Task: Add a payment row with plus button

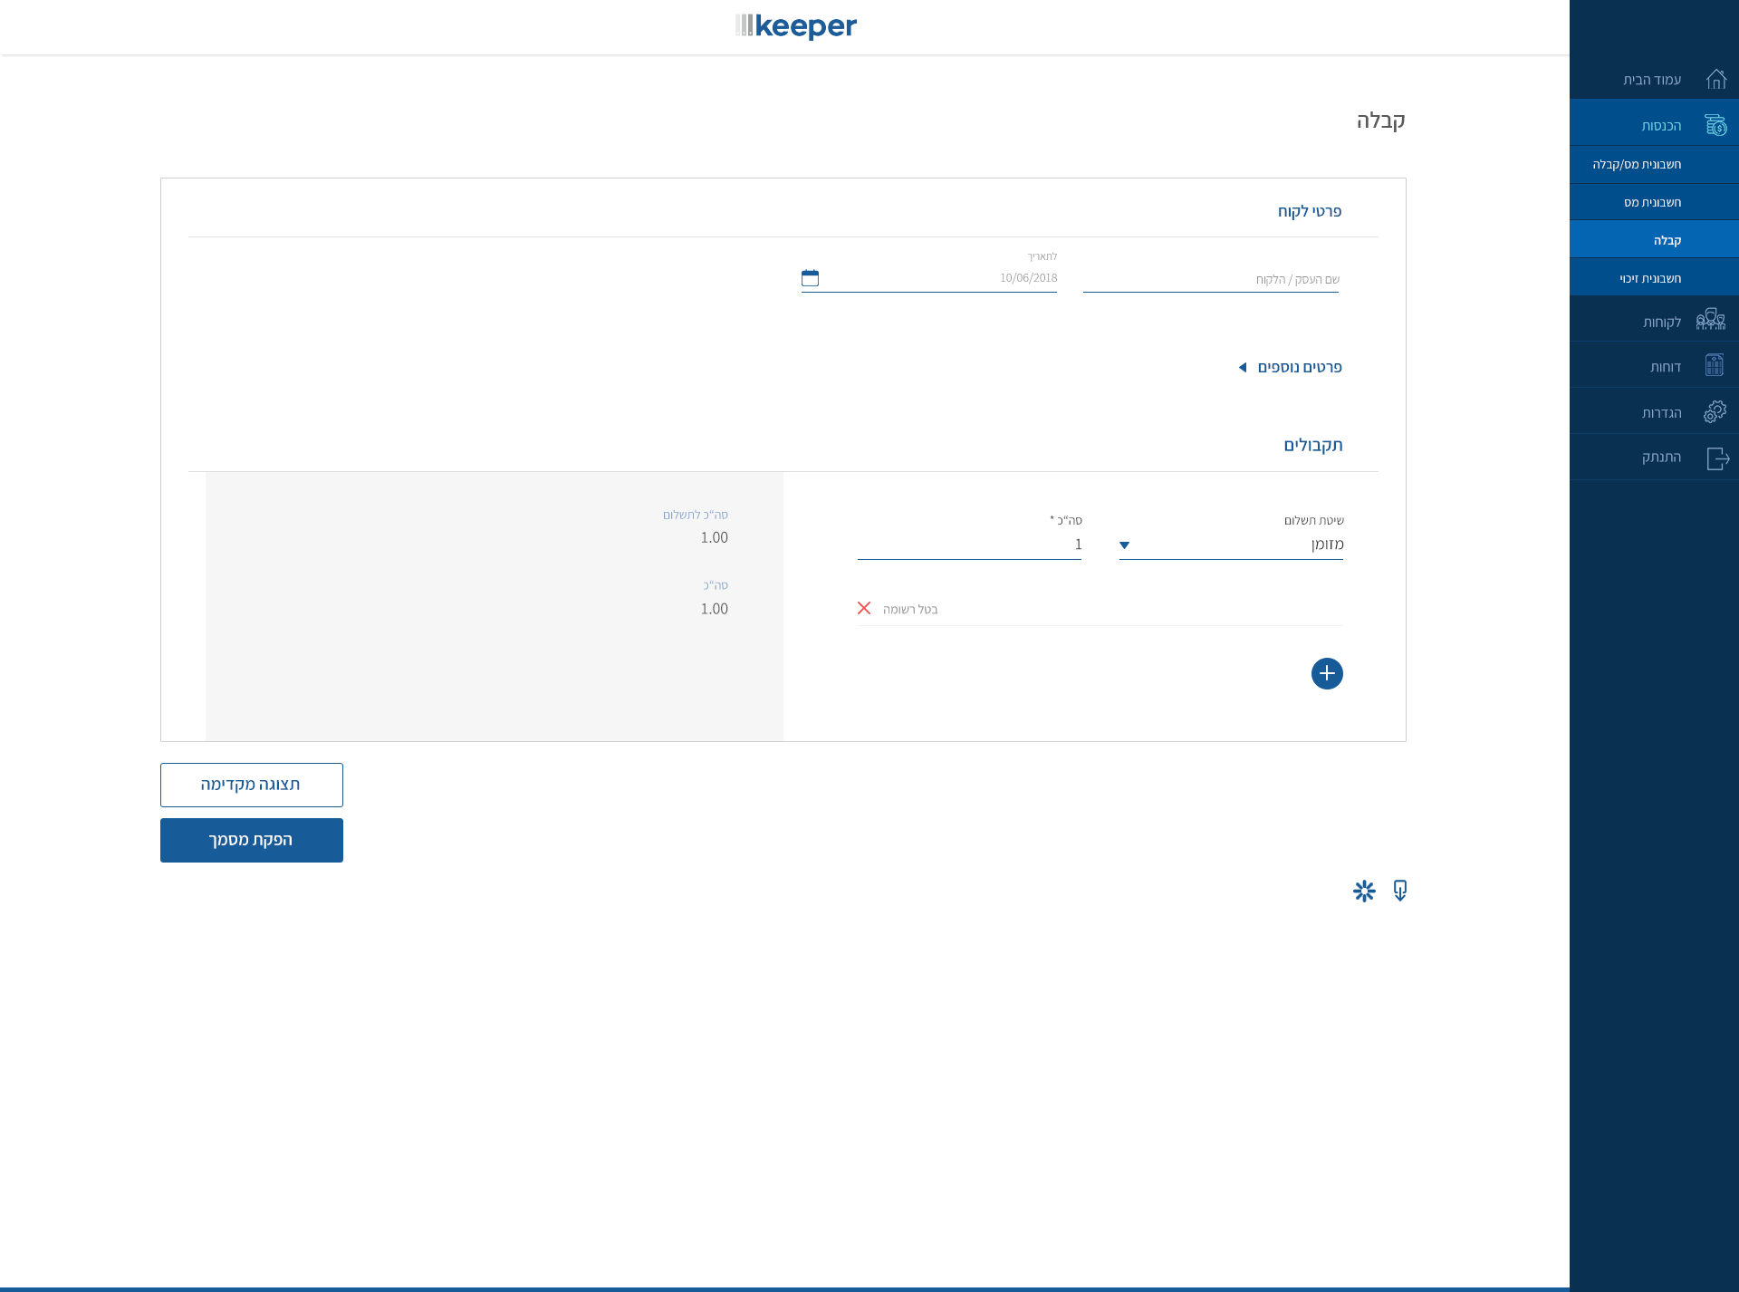Action: (1327, 673)
